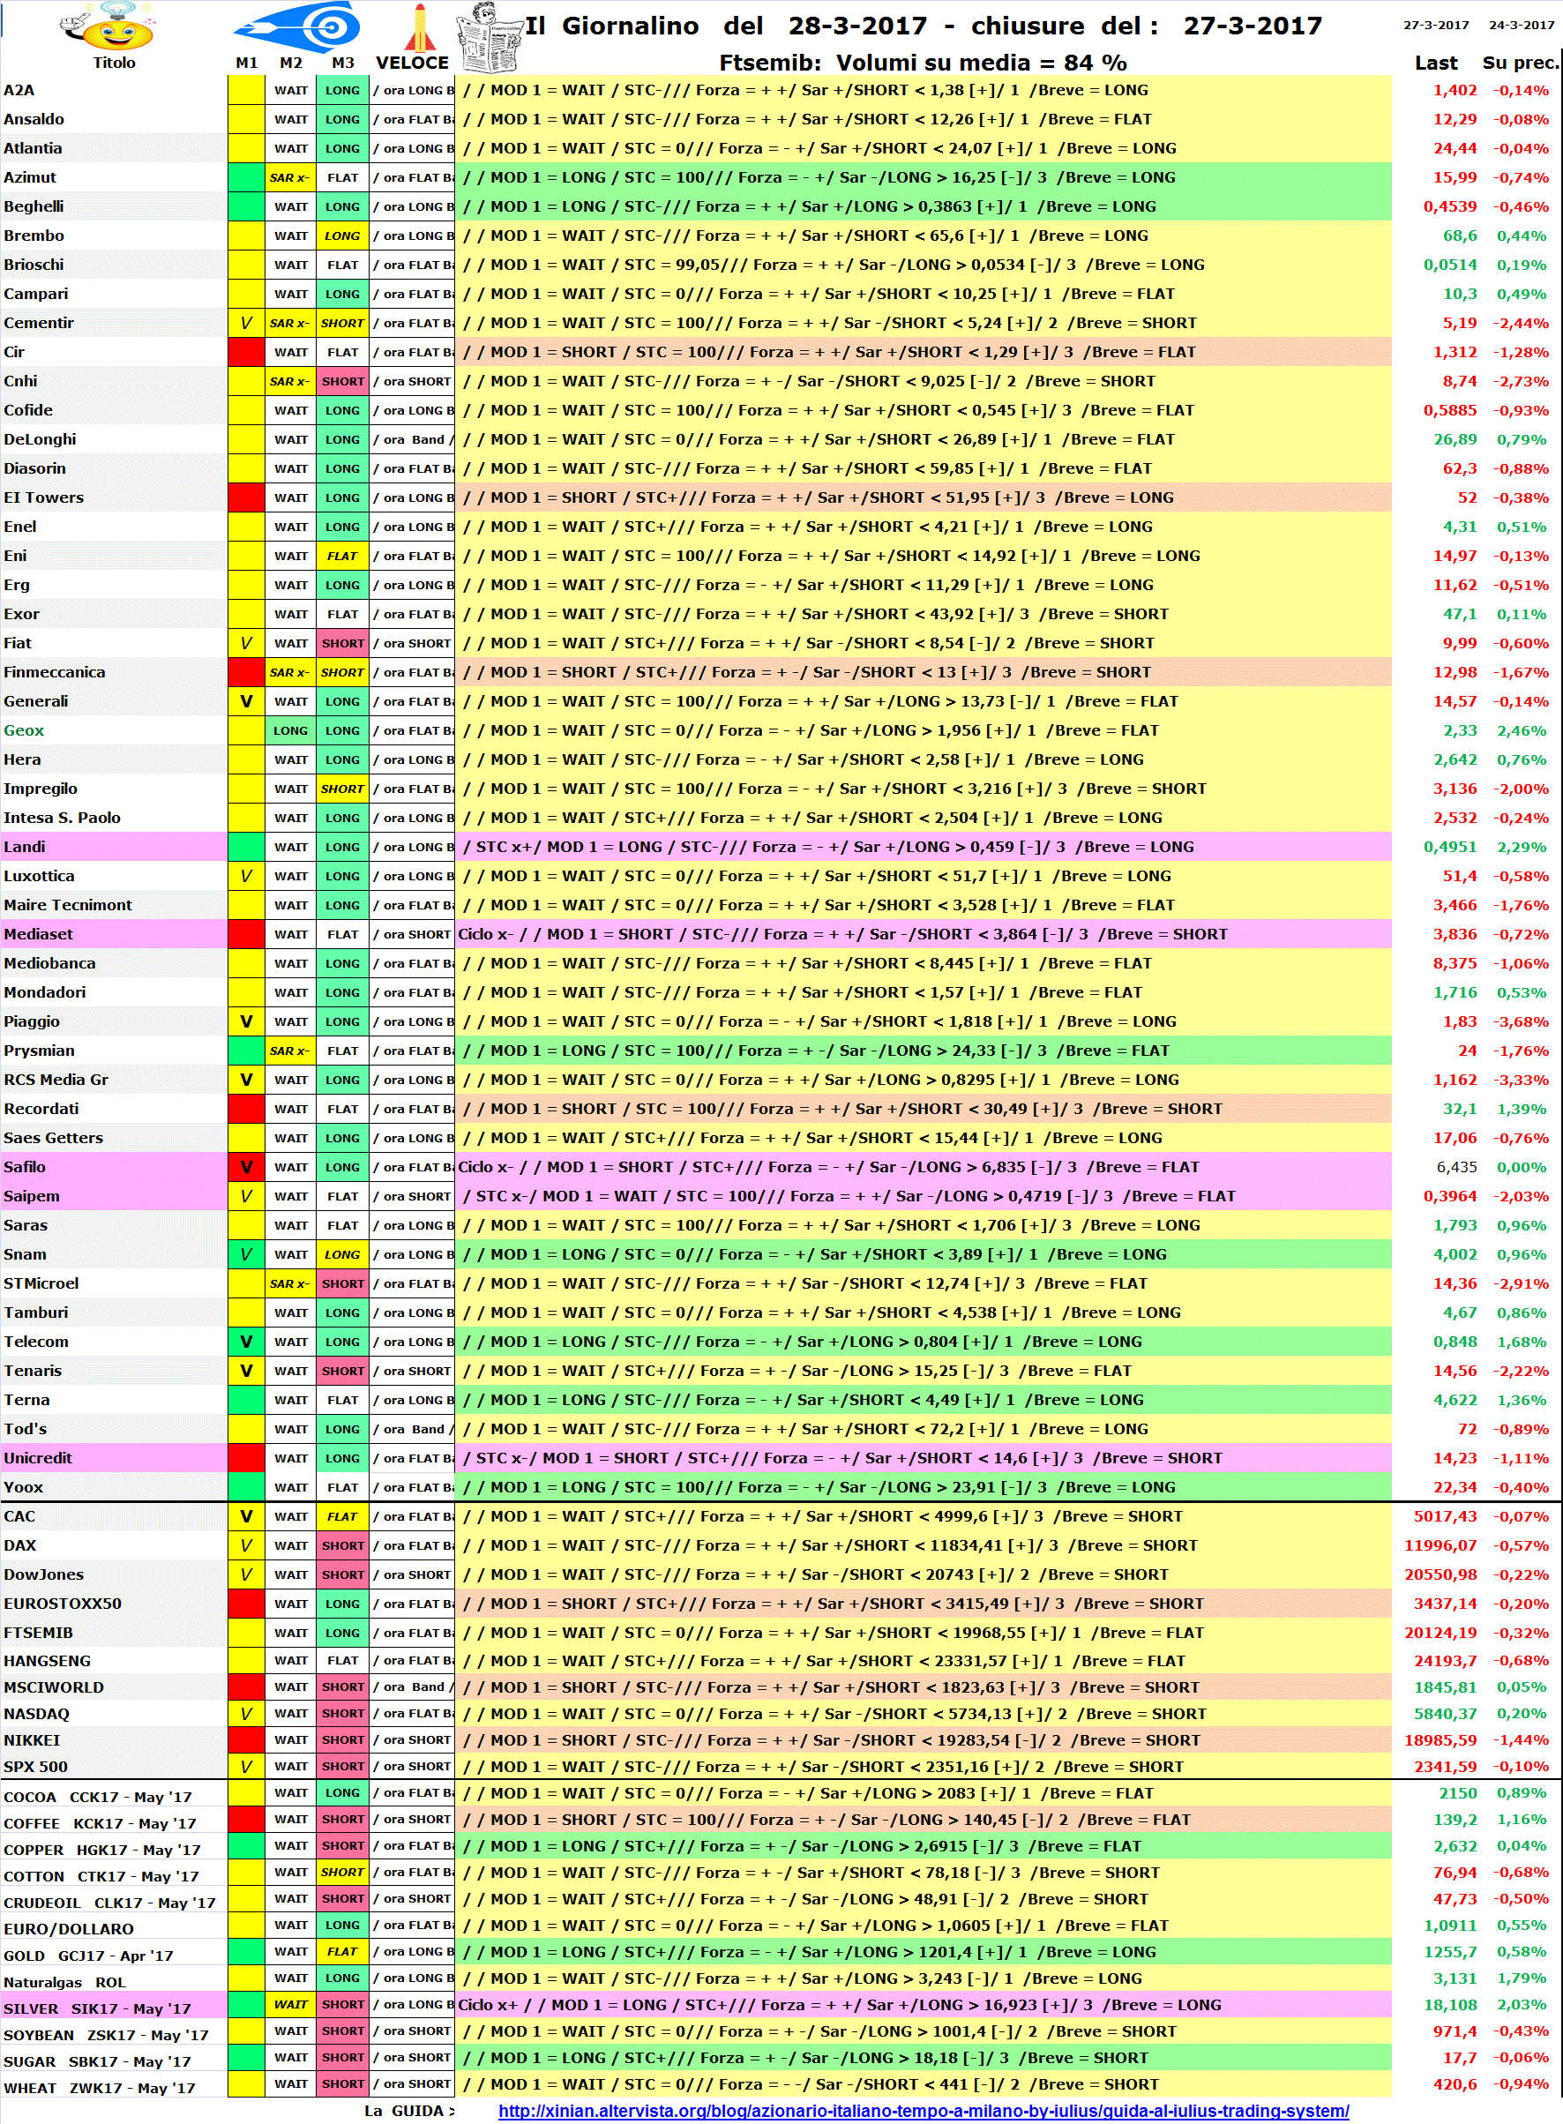Click the newspaper reader cartoon icon

pyautogui.click(x=490, y=39)
